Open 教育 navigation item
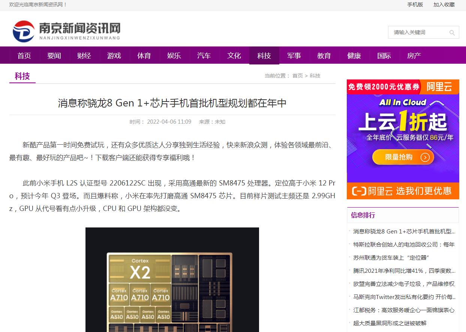 point(324,55)
